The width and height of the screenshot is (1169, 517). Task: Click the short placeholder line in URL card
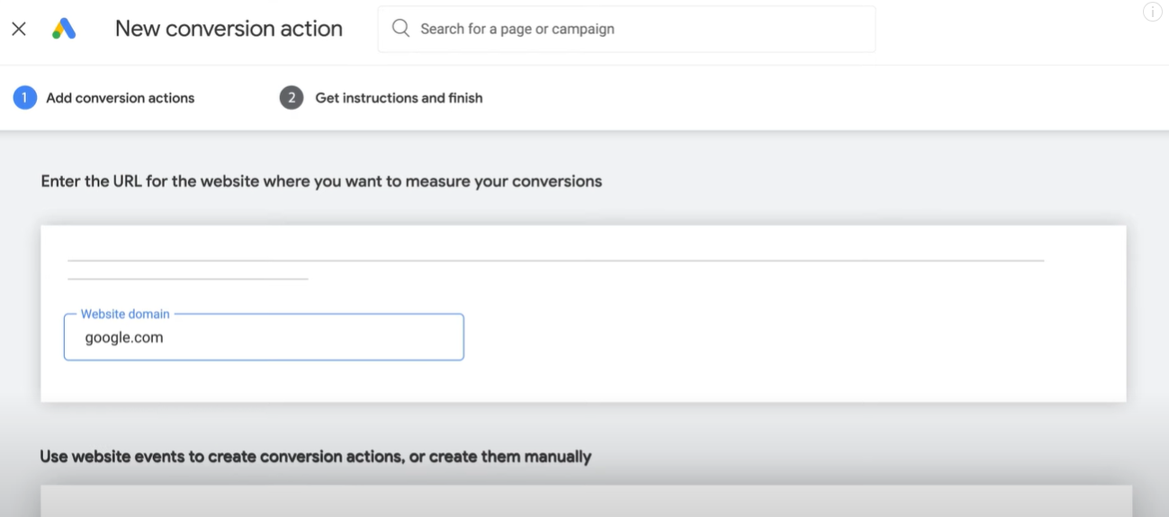coord(187,279)
